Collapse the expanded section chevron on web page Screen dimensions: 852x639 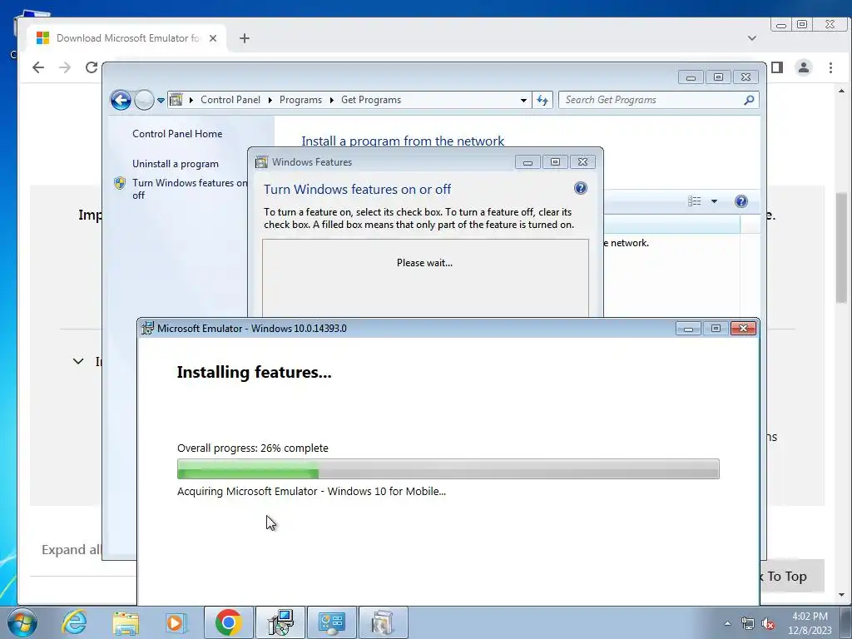[x=78, y=361]
